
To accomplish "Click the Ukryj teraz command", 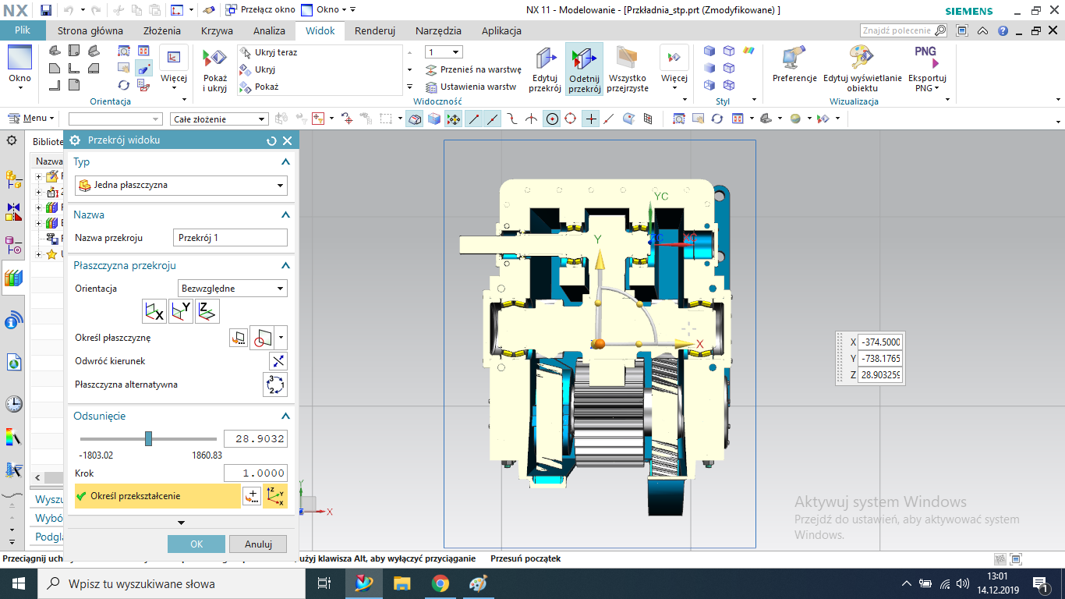I will (x=268, y=52).
